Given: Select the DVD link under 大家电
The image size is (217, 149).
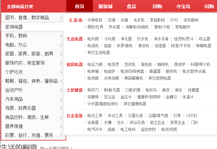Looking at the screenshot, I should 174,20.
